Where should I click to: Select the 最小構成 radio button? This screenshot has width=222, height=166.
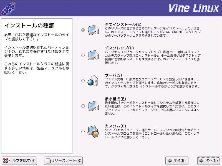tap(83, 106)
